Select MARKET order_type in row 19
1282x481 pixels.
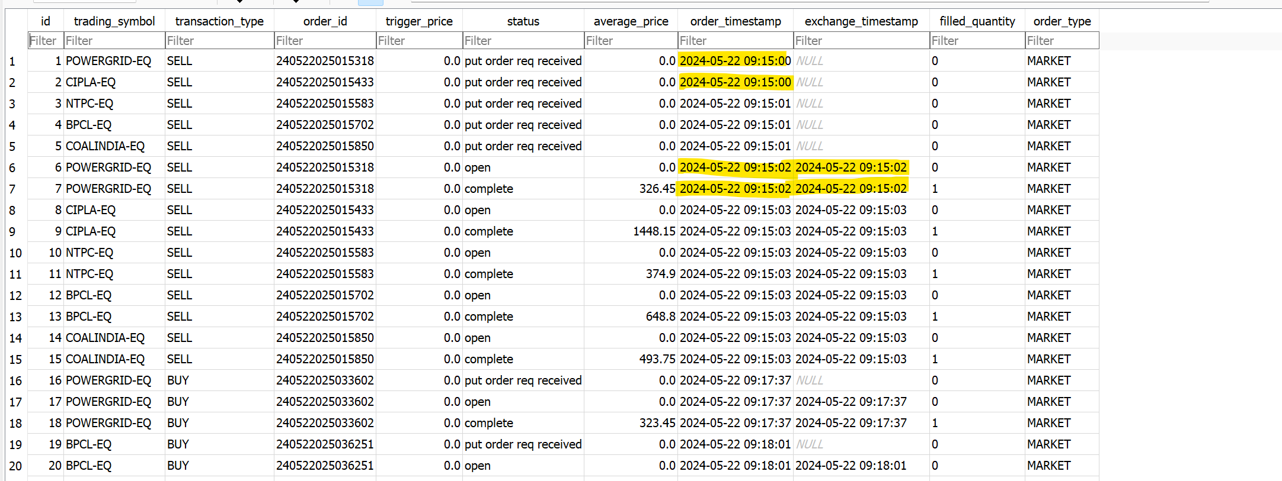click(x=1062, y=444)
